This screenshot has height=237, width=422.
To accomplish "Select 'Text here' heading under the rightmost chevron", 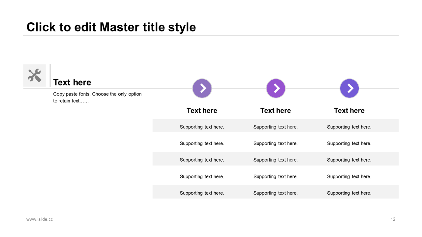I will [349, 111].
